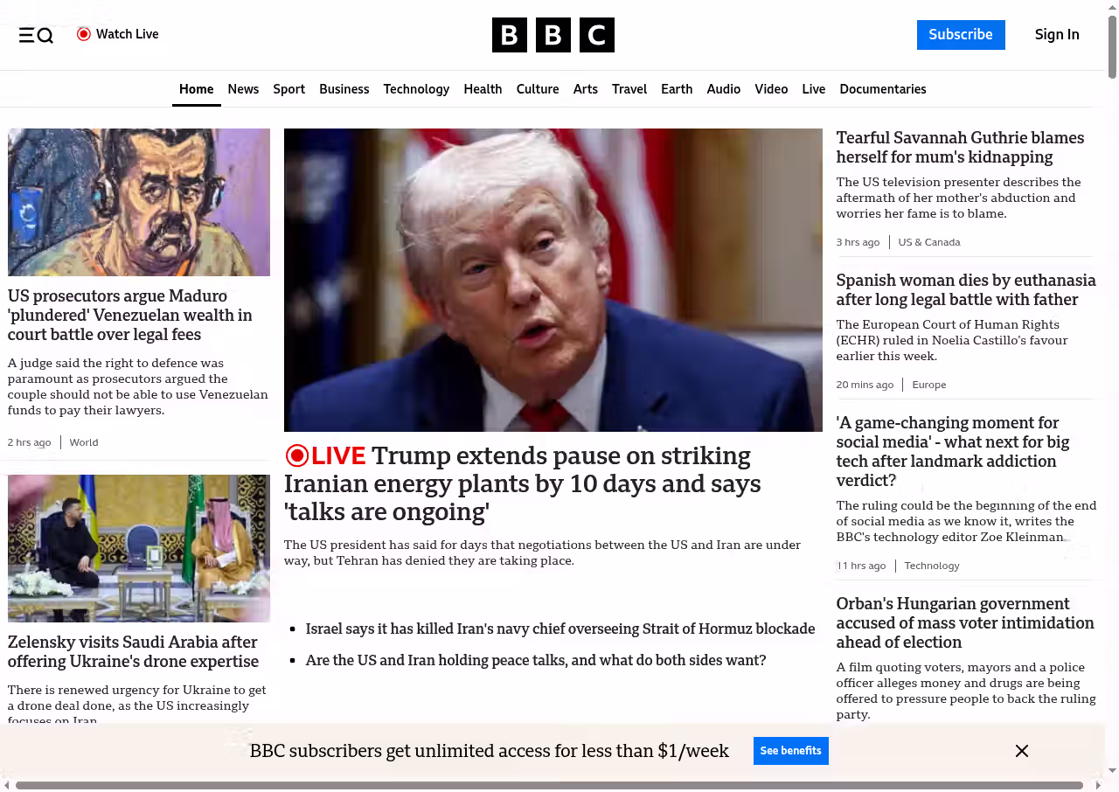Screen dimensions: 1119x792
Task: Open Sign In link
Action: (1057, 35)
